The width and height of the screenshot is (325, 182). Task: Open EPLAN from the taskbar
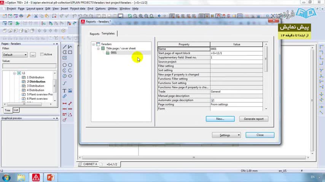[36, 177]
